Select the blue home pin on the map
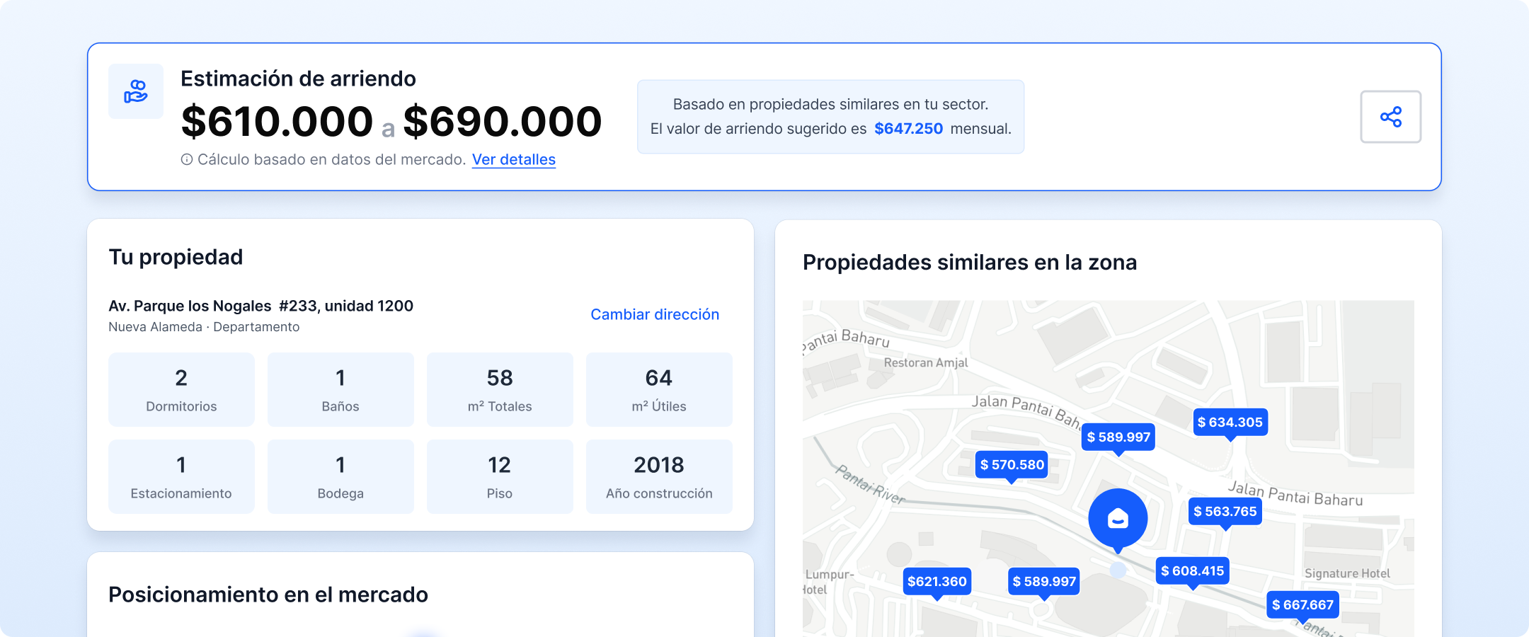Screen dimensions: 1529x637 pos(1118,517)
